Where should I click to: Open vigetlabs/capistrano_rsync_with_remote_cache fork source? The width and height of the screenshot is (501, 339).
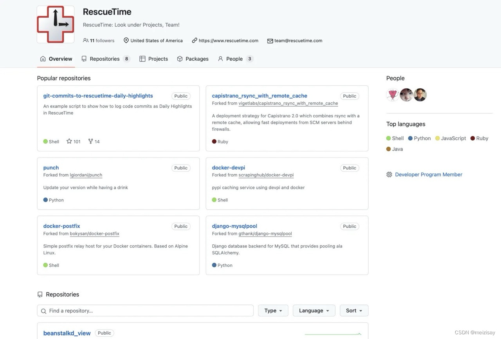pyautogui.click(x=288, y=103)
